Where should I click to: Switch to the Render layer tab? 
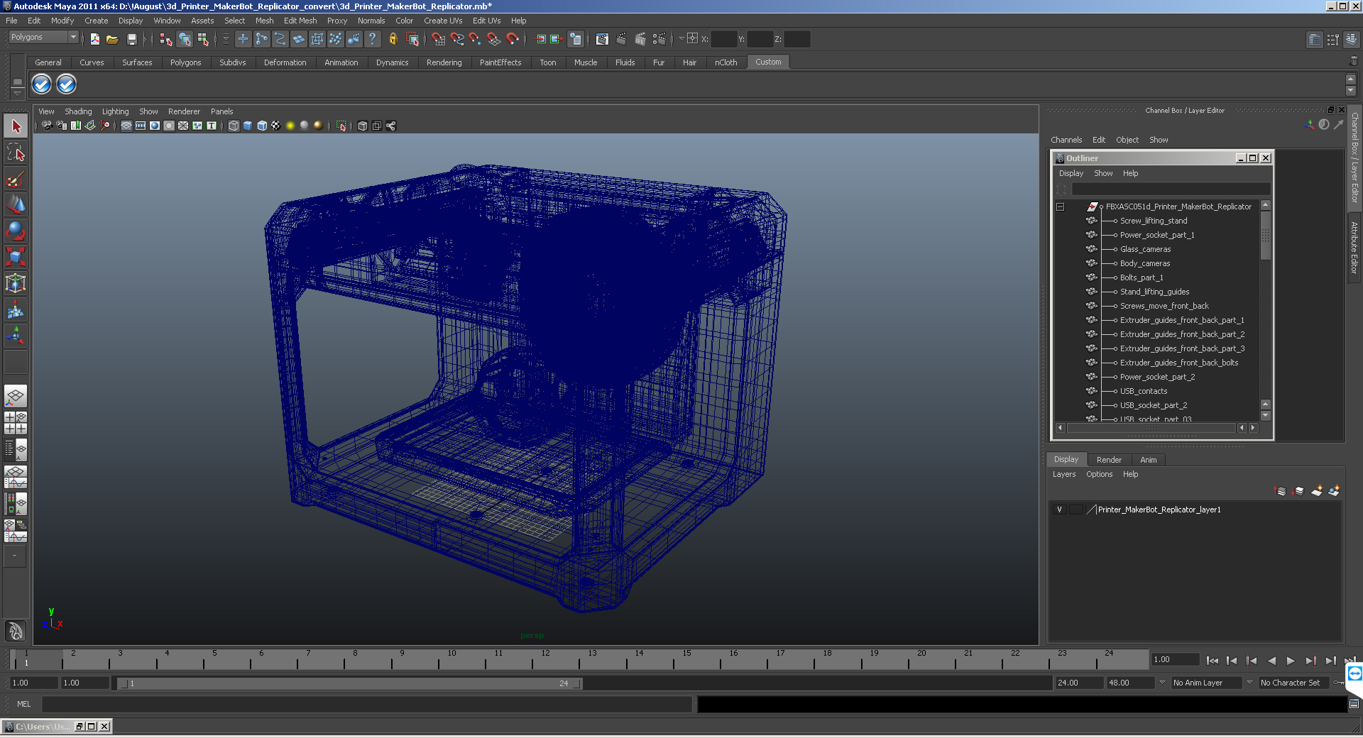[1109, 460]
